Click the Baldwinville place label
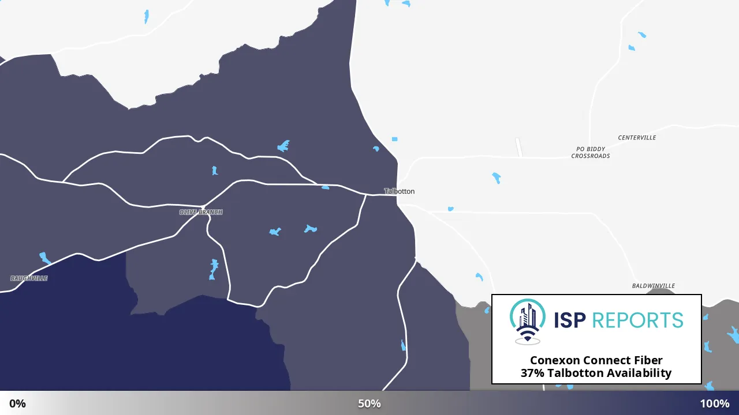This screenshot has width=739, height=415. coord(653,286)
